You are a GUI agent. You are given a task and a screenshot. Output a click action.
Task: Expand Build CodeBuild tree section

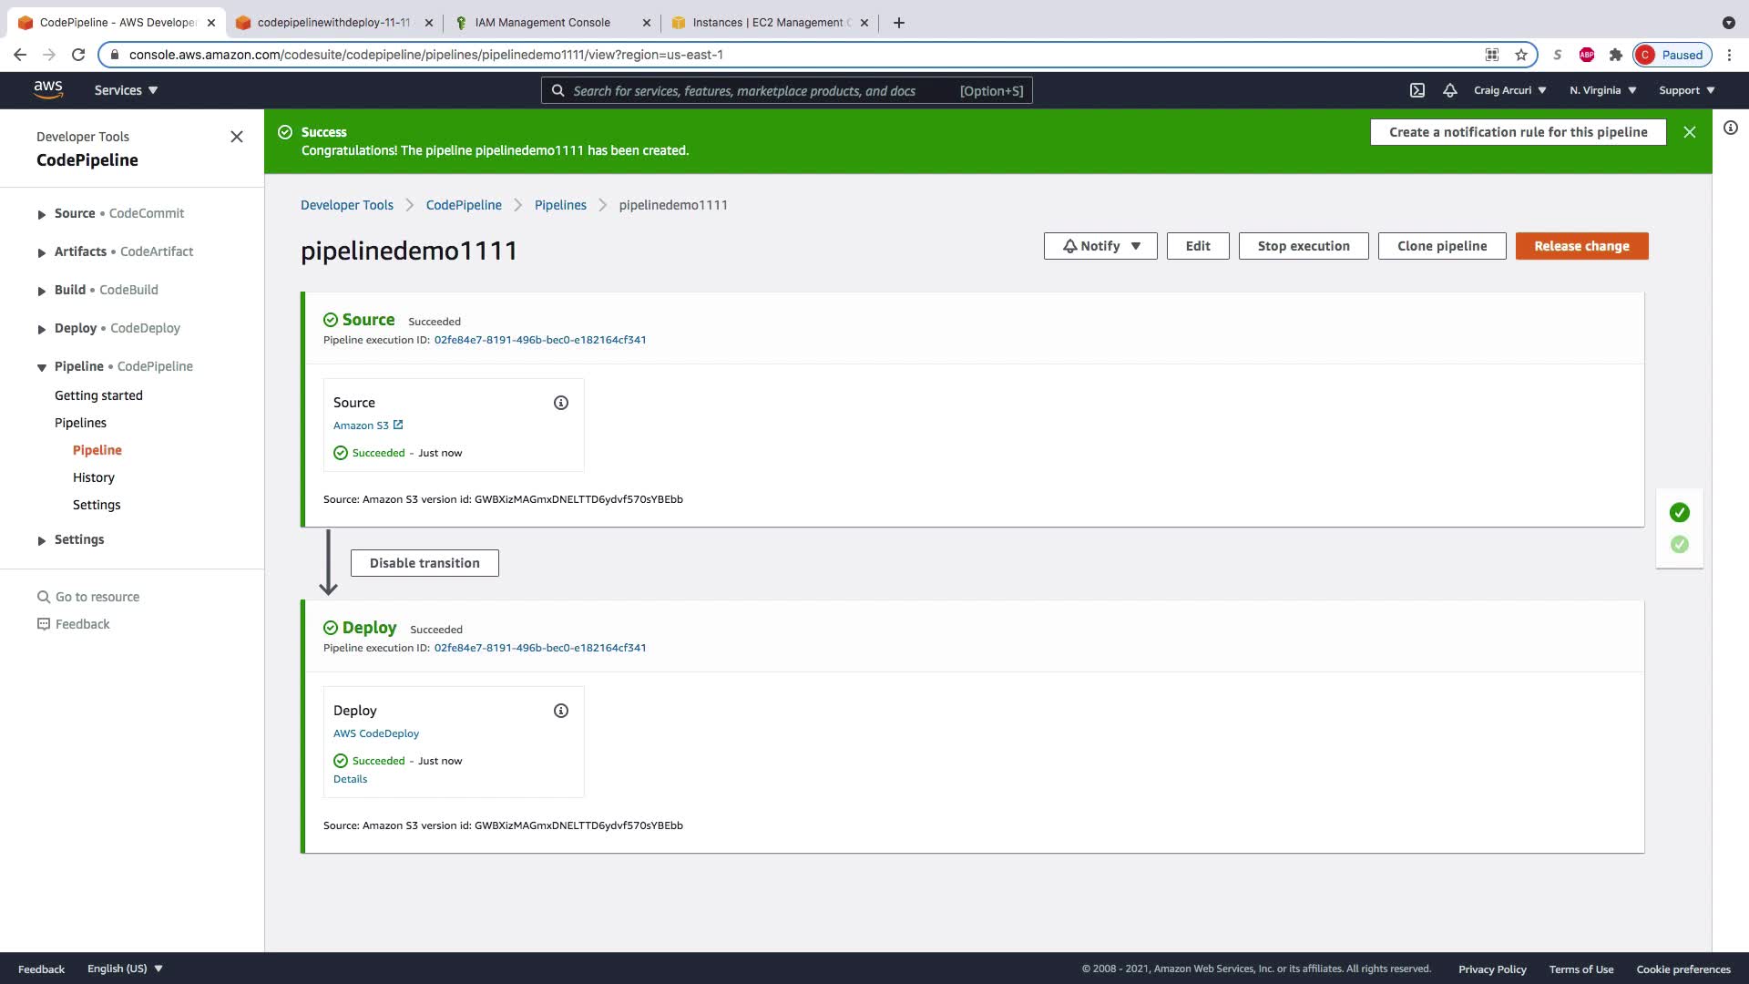42,291
